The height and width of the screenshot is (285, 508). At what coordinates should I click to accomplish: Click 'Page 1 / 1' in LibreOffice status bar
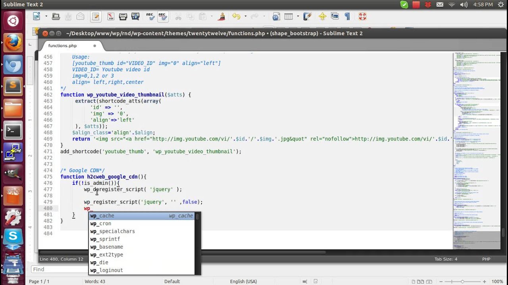(x=39, y=281)
